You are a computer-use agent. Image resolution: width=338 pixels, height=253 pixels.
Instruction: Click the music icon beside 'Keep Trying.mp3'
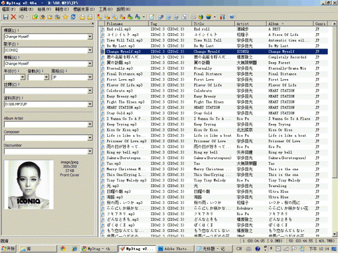pyautogui.click(x=102, y=124)
